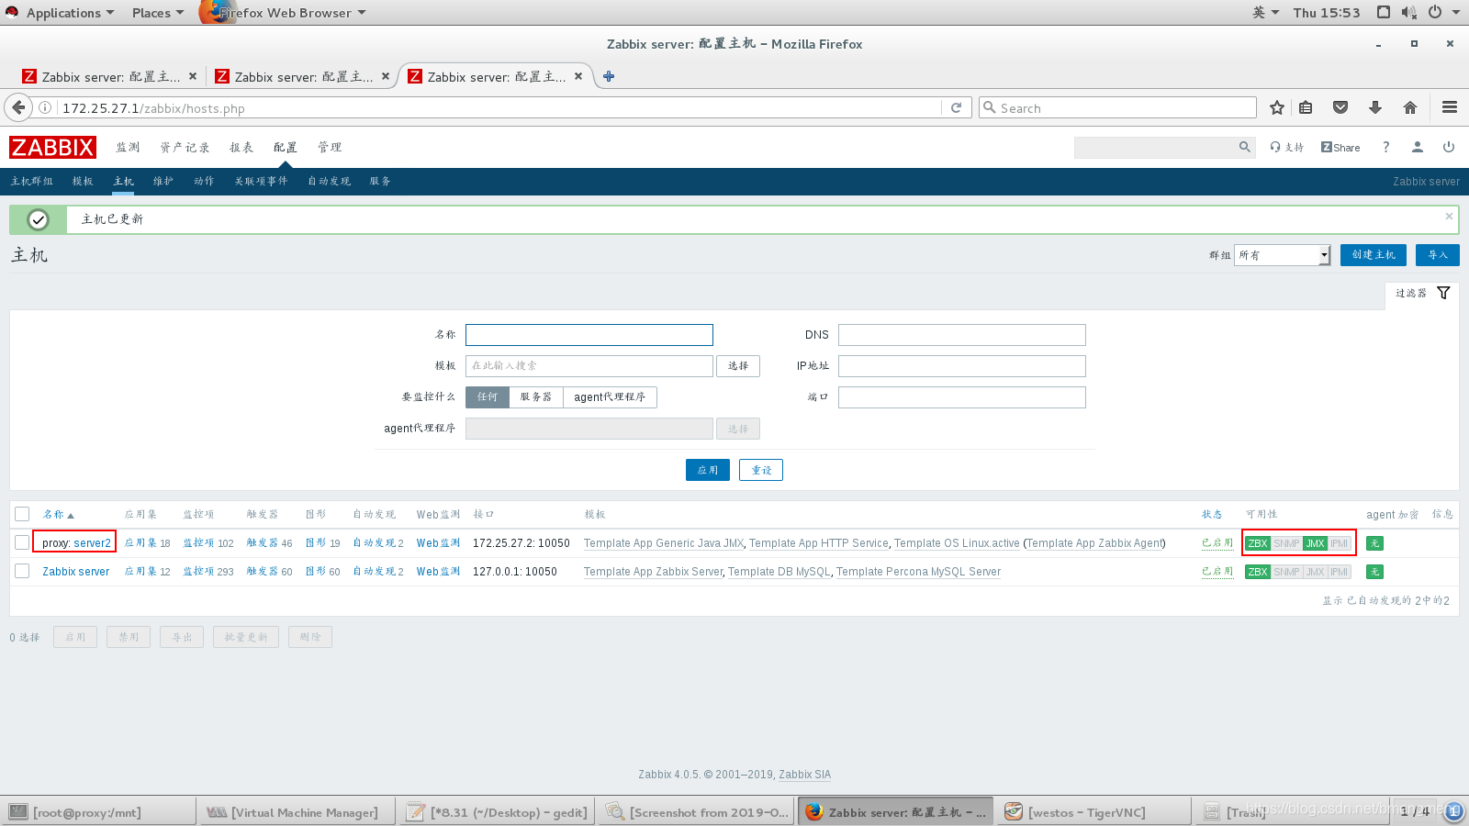Click the Zabbix logo
Image resolution: width=1469 pixels, height=826 pixels.
(52, 147)
